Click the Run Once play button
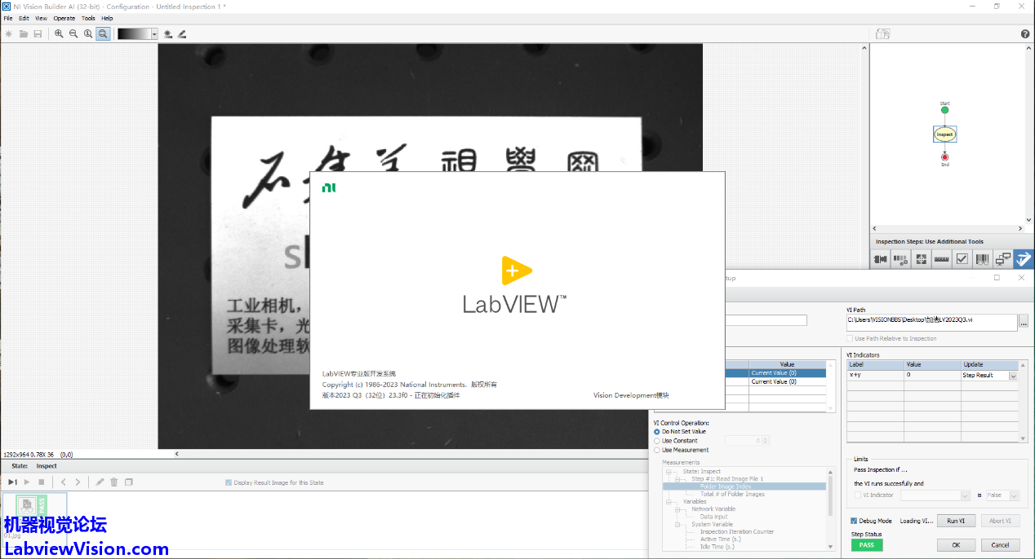This screenshot has height=559, width=1035. pyautogui.click(x=12, y=482)
